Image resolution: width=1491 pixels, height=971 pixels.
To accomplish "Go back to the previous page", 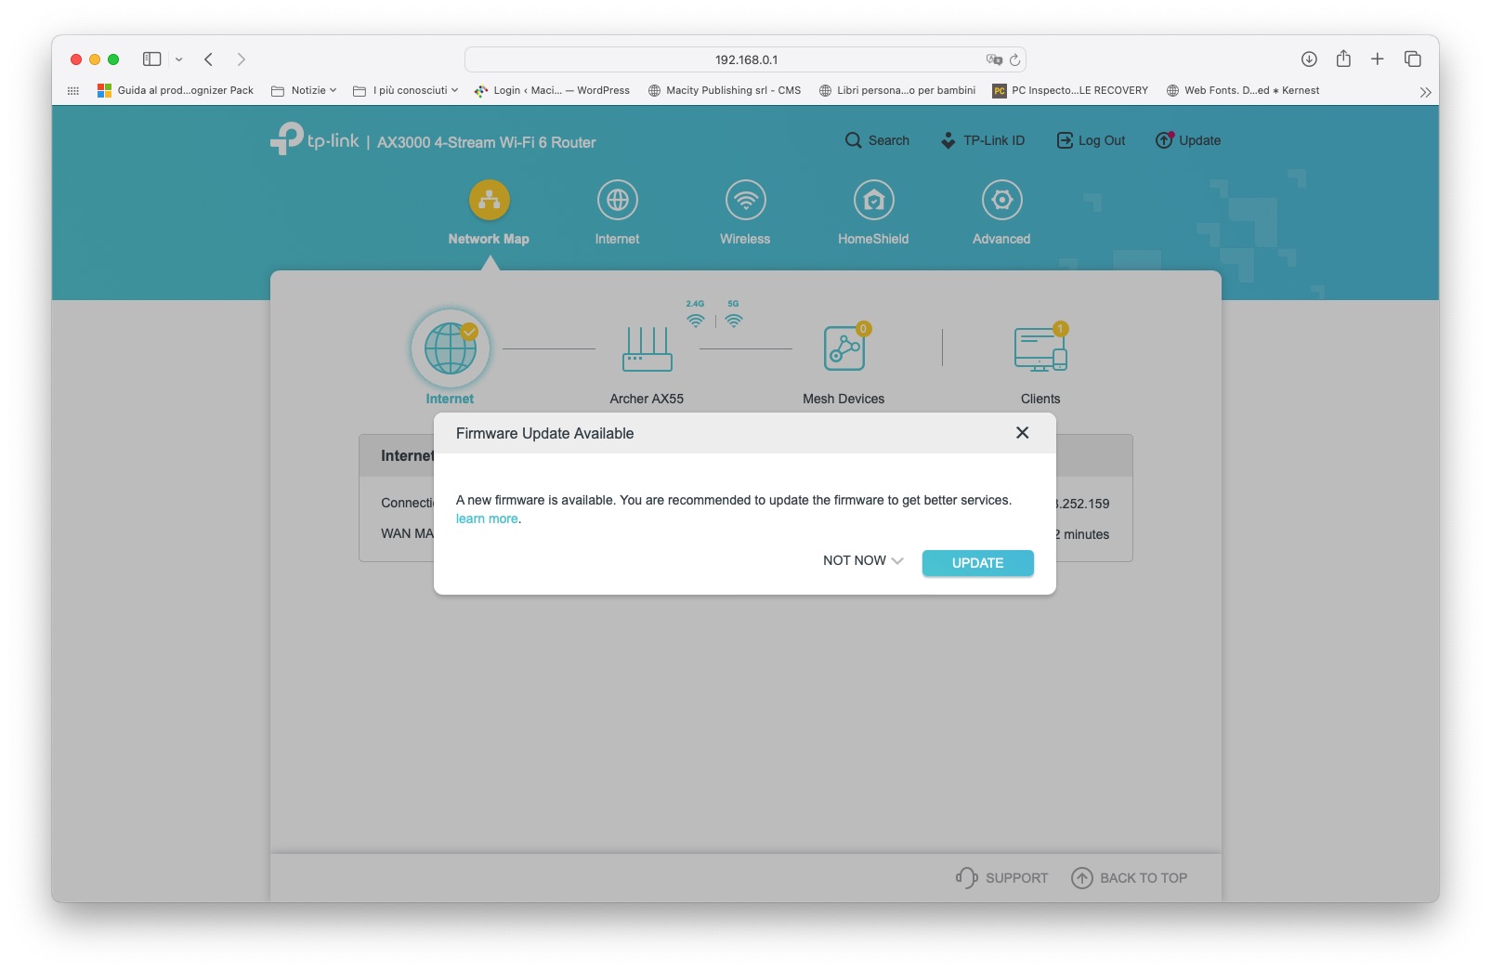I will click(209, 59).
